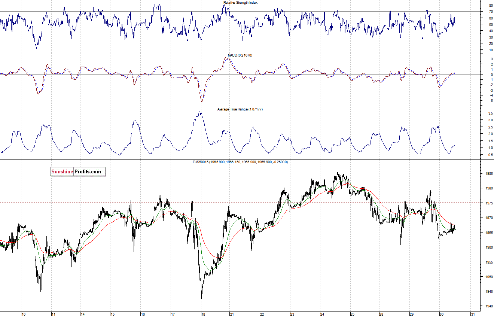Click date label 24 on the time axis

(x=322, y=314)
